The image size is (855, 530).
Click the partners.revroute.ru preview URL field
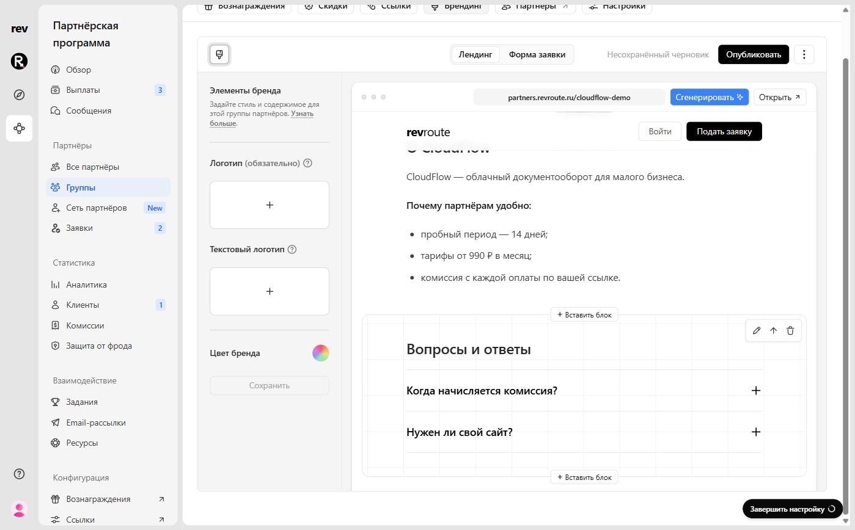tap(569, 97)
